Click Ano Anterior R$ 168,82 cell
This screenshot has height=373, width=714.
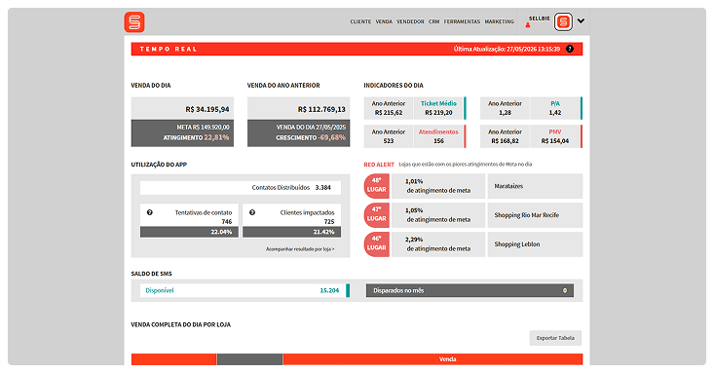505,136
